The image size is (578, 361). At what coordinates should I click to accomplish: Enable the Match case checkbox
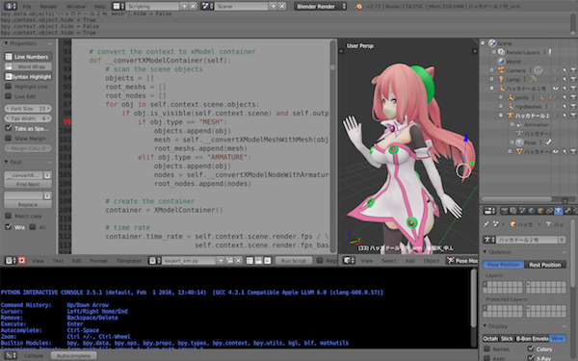[x=8, y=216]
